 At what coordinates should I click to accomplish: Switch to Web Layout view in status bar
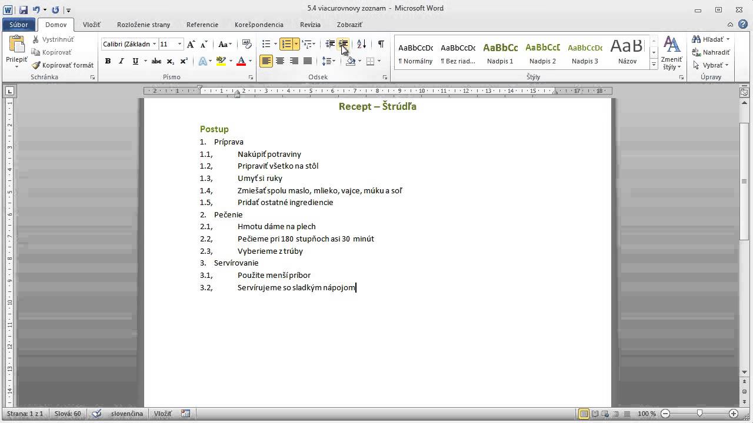pyautogui.click(x=605, y=414)
